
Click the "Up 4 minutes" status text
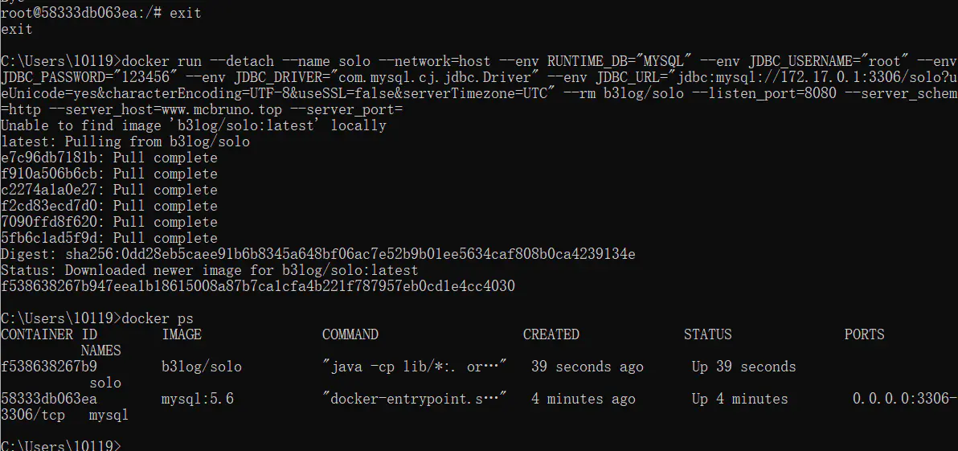pos(740,399)
